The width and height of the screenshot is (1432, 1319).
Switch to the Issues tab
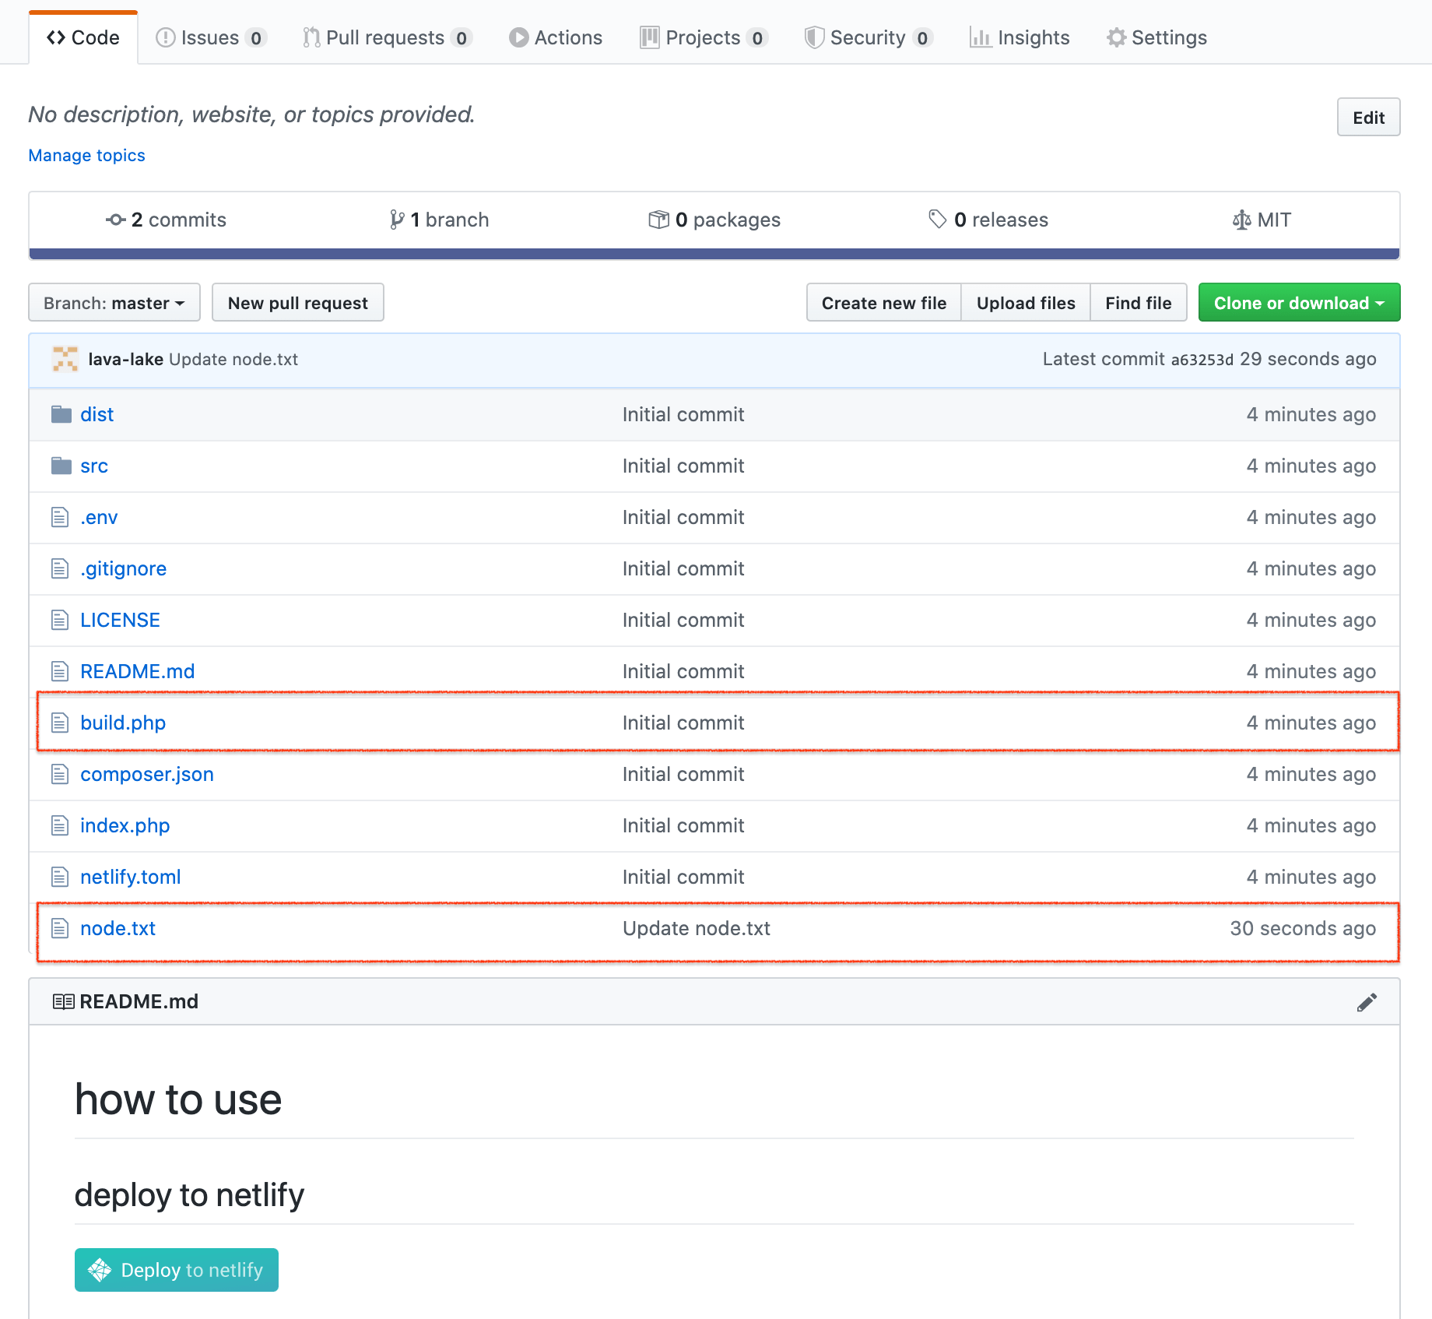[211, 37]
